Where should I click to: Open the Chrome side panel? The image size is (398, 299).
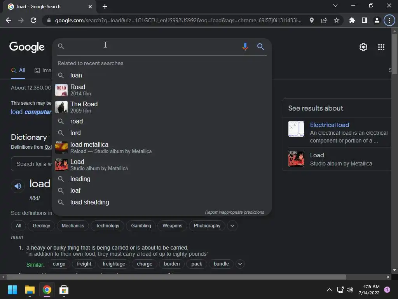(364, 20)
